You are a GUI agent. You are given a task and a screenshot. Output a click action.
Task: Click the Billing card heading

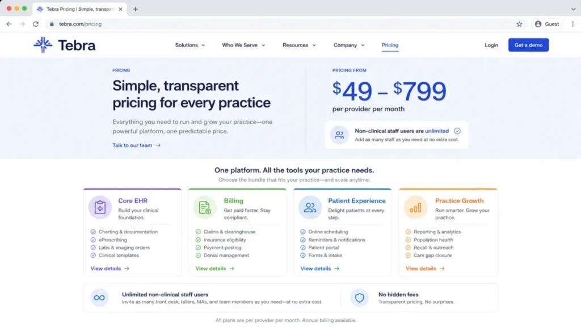tap(233, 200)
